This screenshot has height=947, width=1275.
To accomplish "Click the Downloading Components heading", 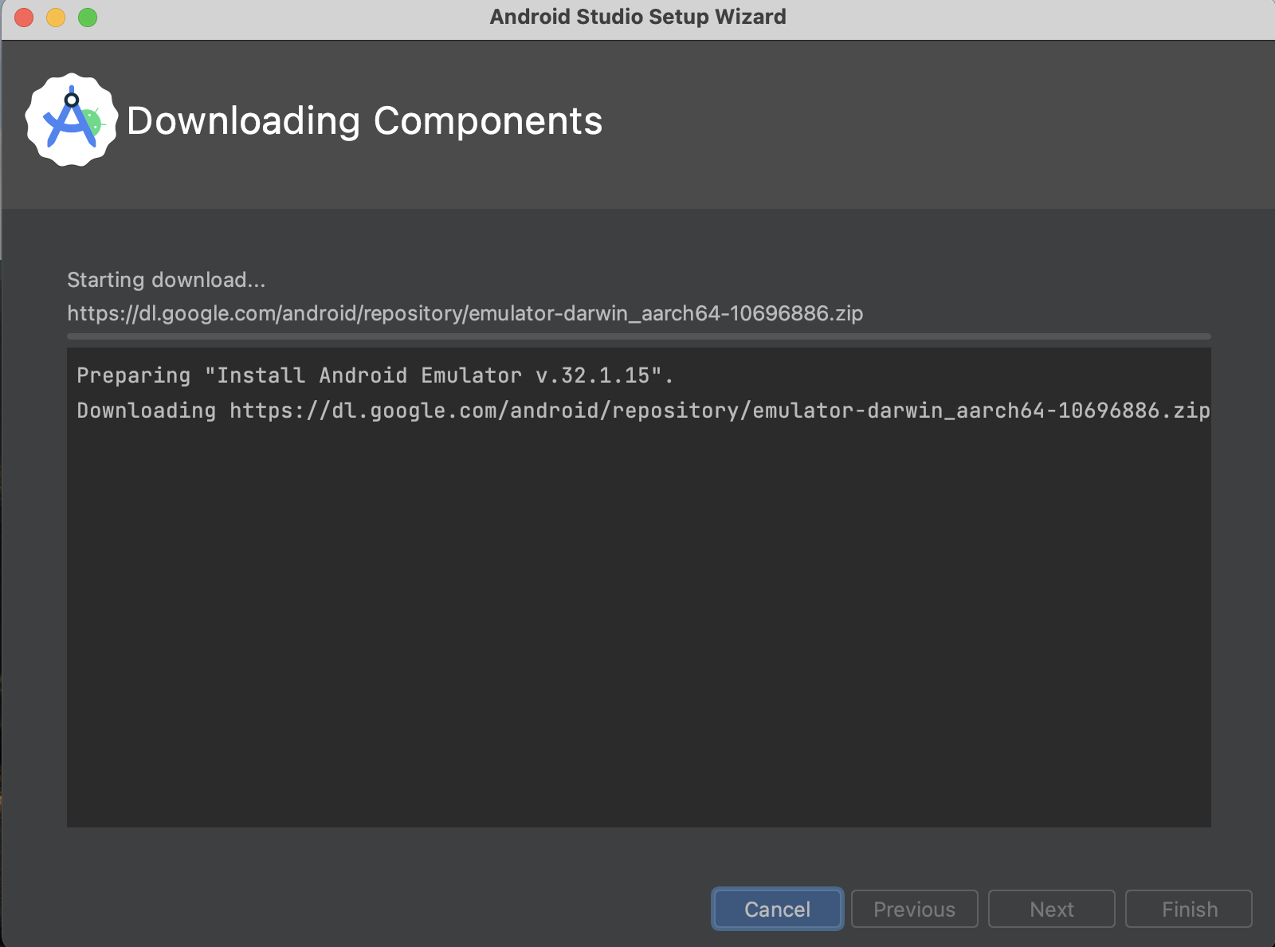I will click(364, 121).
